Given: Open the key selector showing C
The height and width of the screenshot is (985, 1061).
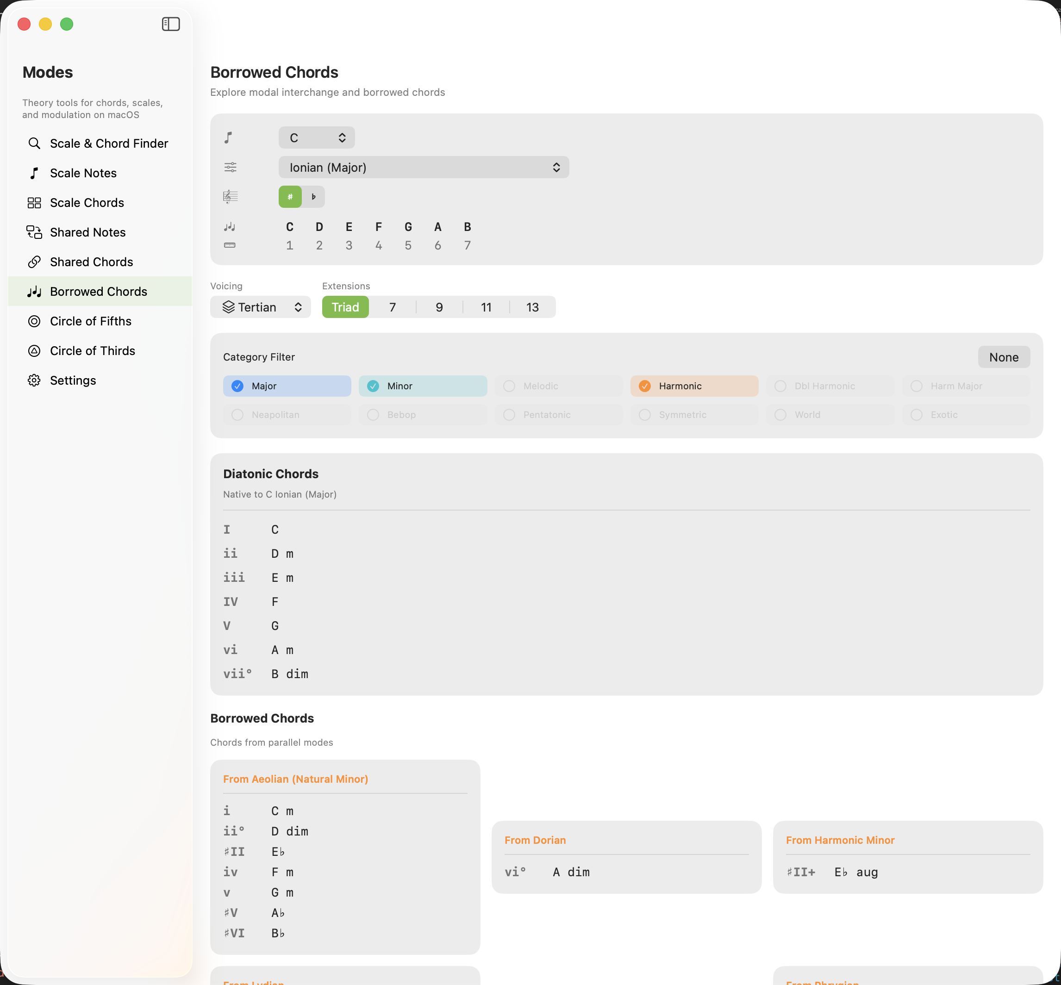Looking at the screenshot, I should coord(317,137).
